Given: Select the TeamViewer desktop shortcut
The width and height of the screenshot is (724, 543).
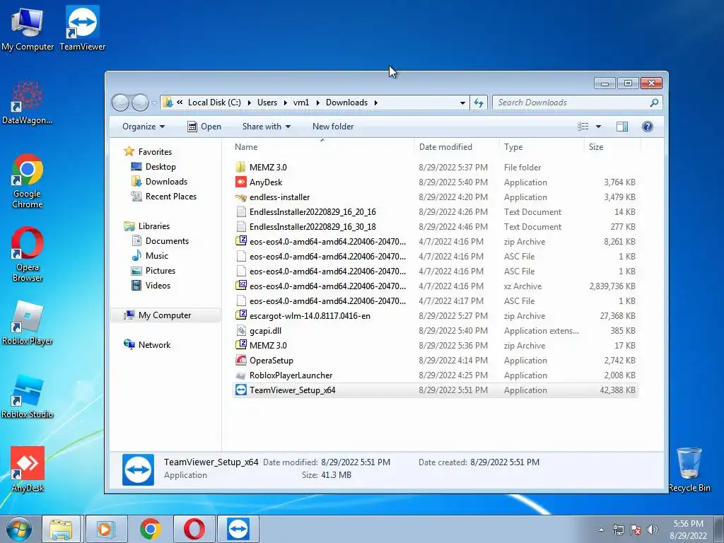Looking at the screenshot, I should coord(82,28).
